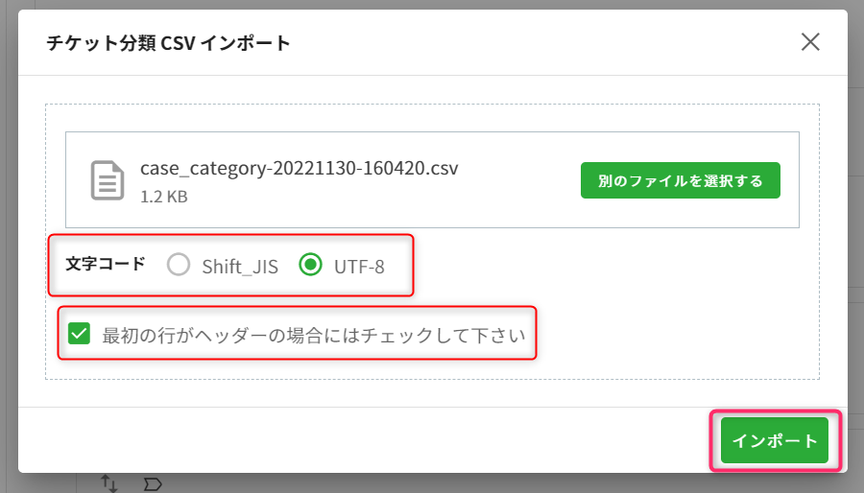
Task: Click the チケット分類 CSV インポート title
Action: coord(168,43)
